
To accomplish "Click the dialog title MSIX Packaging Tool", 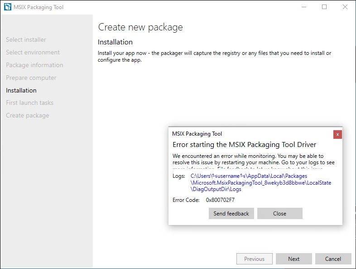I will coord(197,134).
